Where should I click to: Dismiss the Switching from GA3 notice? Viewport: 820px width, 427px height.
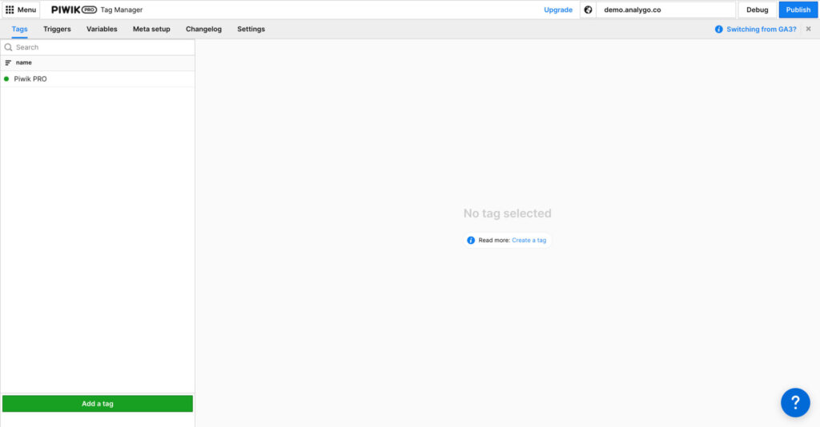pos(808,29)
